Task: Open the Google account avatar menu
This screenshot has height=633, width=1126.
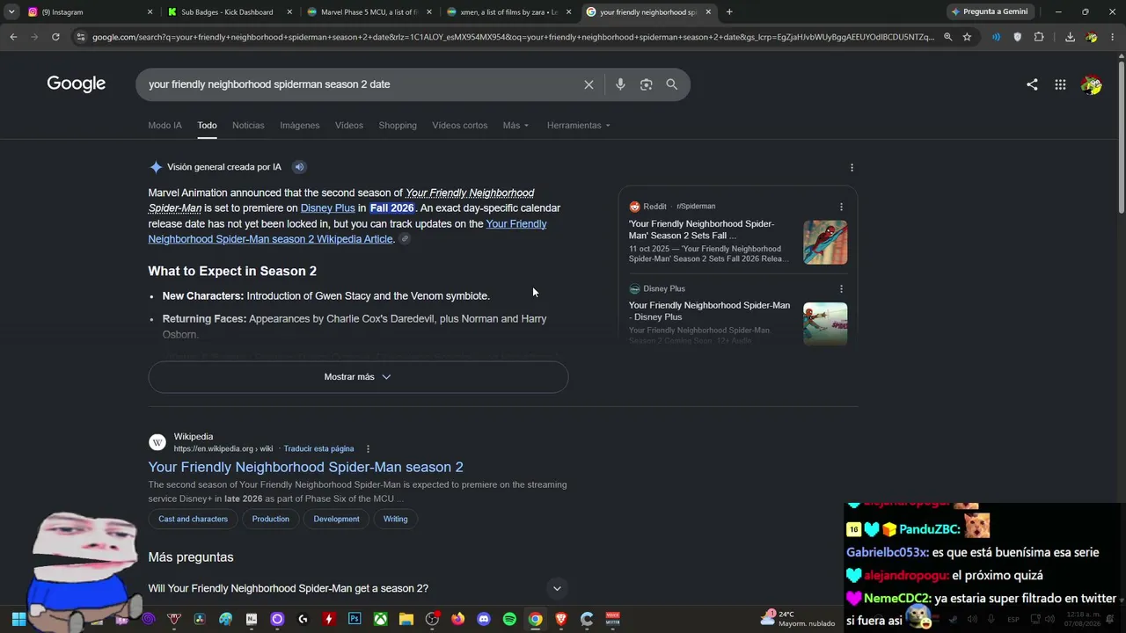Action: click(x=1091, y=84)
